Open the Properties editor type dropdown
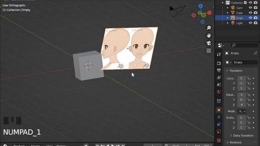The height and width of the screenshot is (146, 260). coord(221,45)
